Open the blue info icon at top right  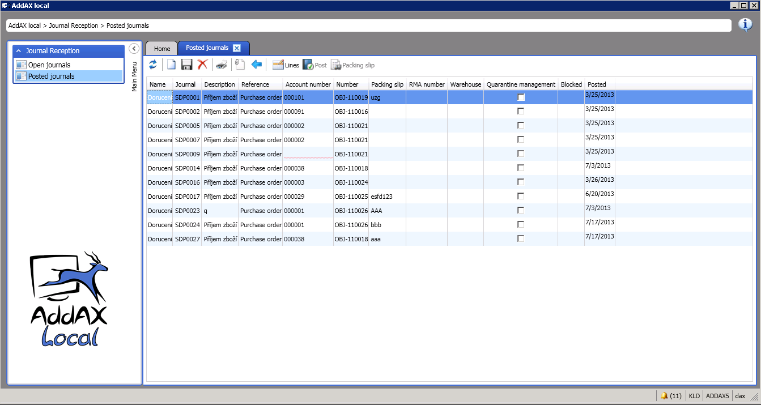click(x=745, y=25)
